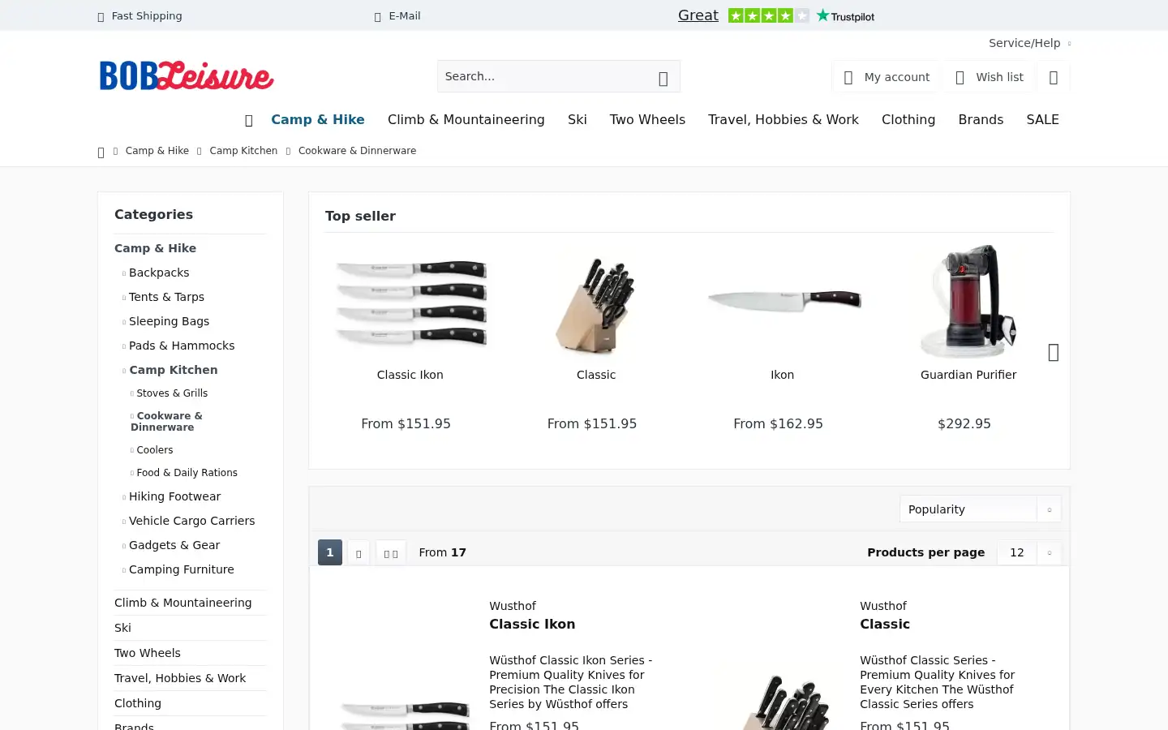
Task: Open the shopping cart icon
Action: tap(1054, 78)
